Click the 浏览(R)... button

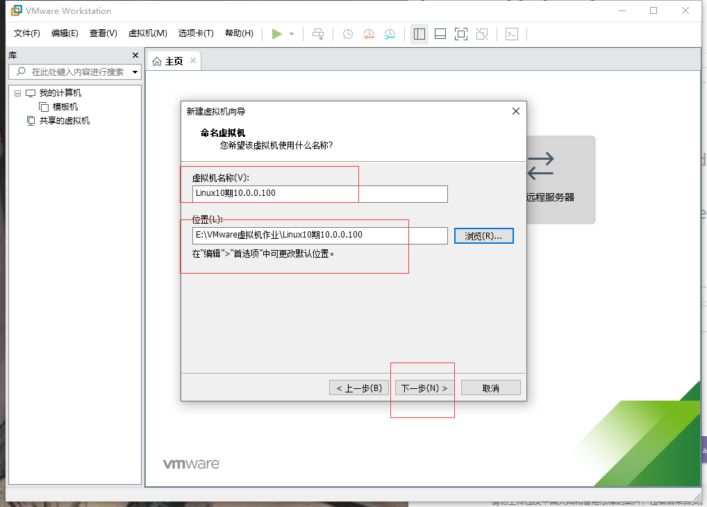point(483,236)
